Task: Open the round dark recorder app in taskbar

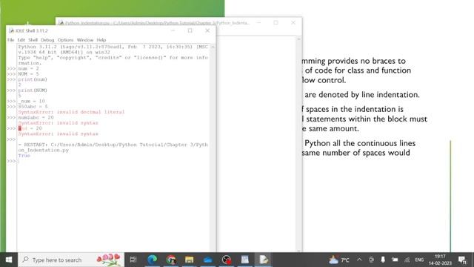Action: coord(227,260)
